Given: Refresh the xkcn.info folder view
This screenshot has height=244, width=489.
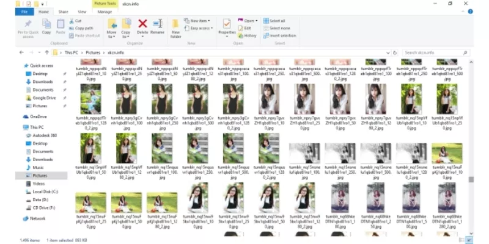Looking at the screenshot, I should coord(395,52).
